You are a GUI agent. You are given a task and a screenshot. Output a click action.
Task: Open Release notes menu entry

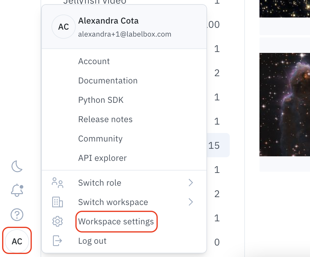[x=124, y=119]
